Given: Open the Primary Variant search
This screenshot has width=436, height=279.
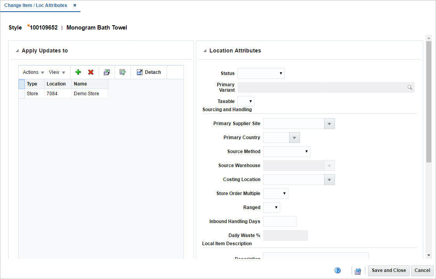Looking at the screenshot, I should (x=410, y=87).
